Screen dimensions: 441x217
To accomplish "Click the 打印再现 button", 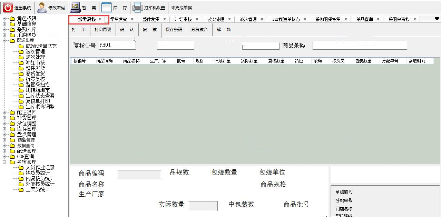I will pos(103,30).
